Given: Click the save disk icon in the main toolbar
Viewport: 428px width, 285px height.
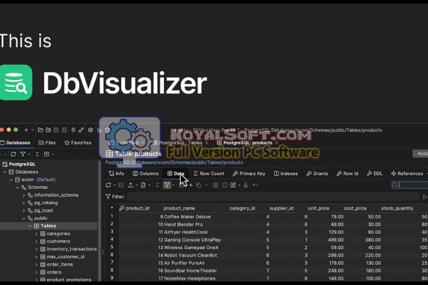Looking at the screenshot, I should (56, 130).
